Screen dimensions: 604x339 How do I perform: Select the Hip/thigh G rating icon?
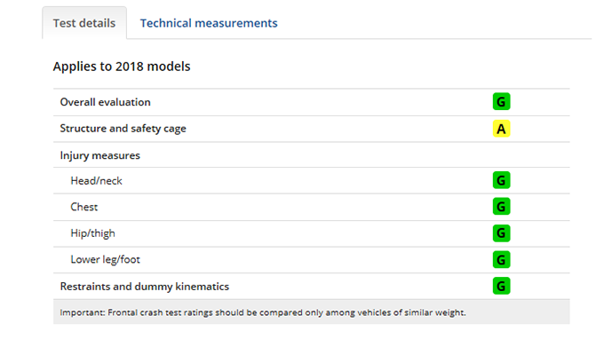click(501, 233)
